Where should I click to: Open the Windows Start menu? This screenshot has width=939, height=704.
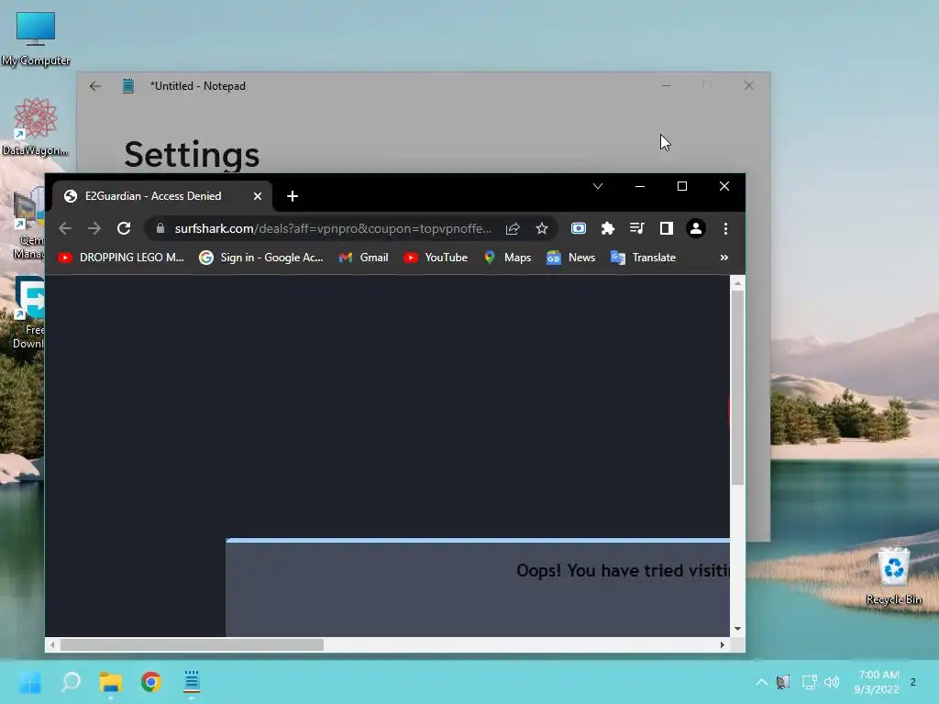30,682
